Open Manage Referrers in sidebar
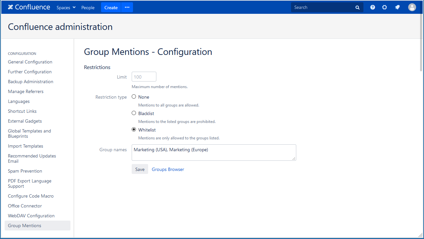 click(26, 91)
